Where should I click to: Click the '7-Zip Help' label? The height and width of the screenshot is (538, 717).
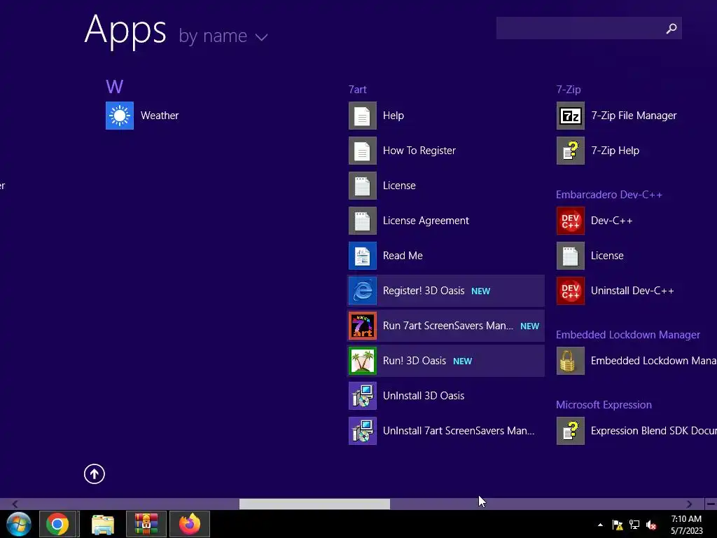(x=615, y=151)
